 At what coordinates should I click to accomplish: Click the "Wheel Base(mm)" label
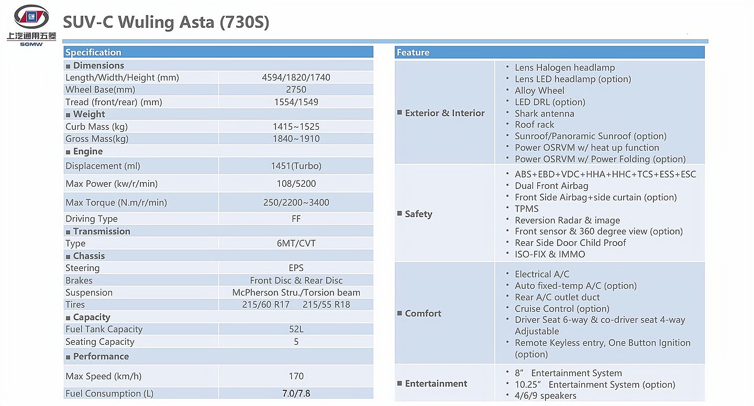point(99,89)
